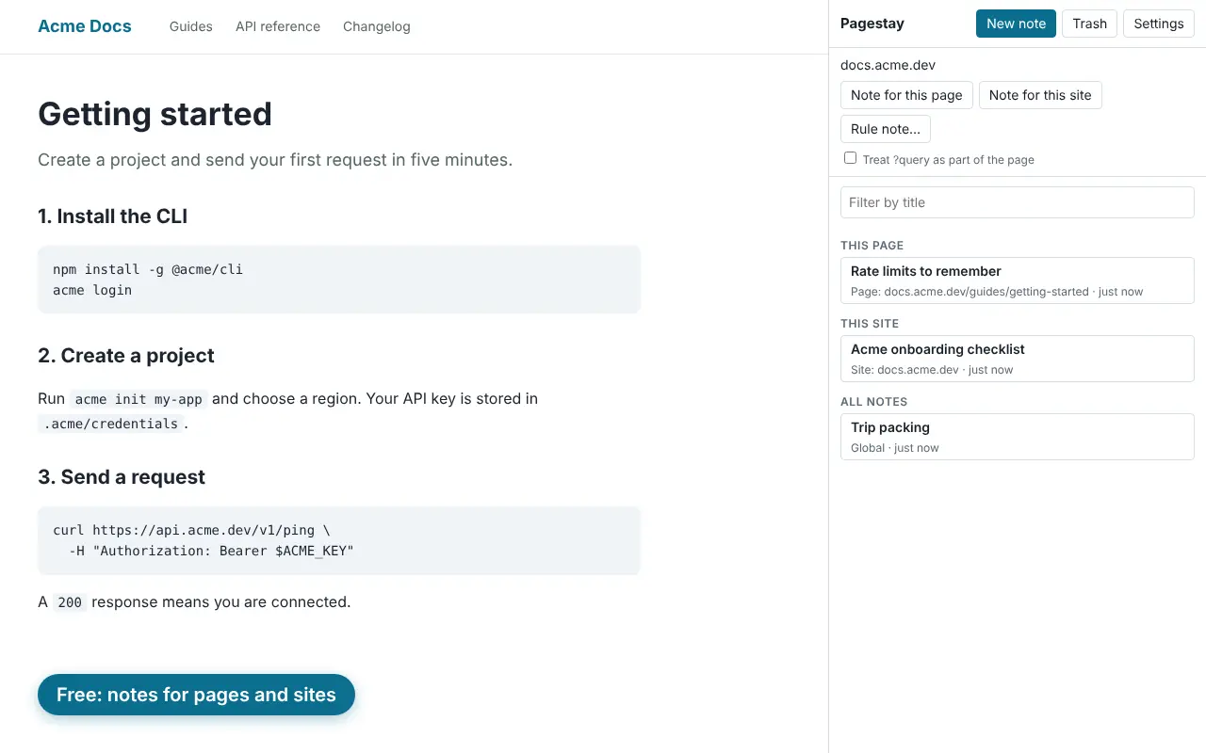The height and width of the screenshot is (753, 1206).
Task: Click the '.acme/credentials' inline code
Action: (111, 424)
